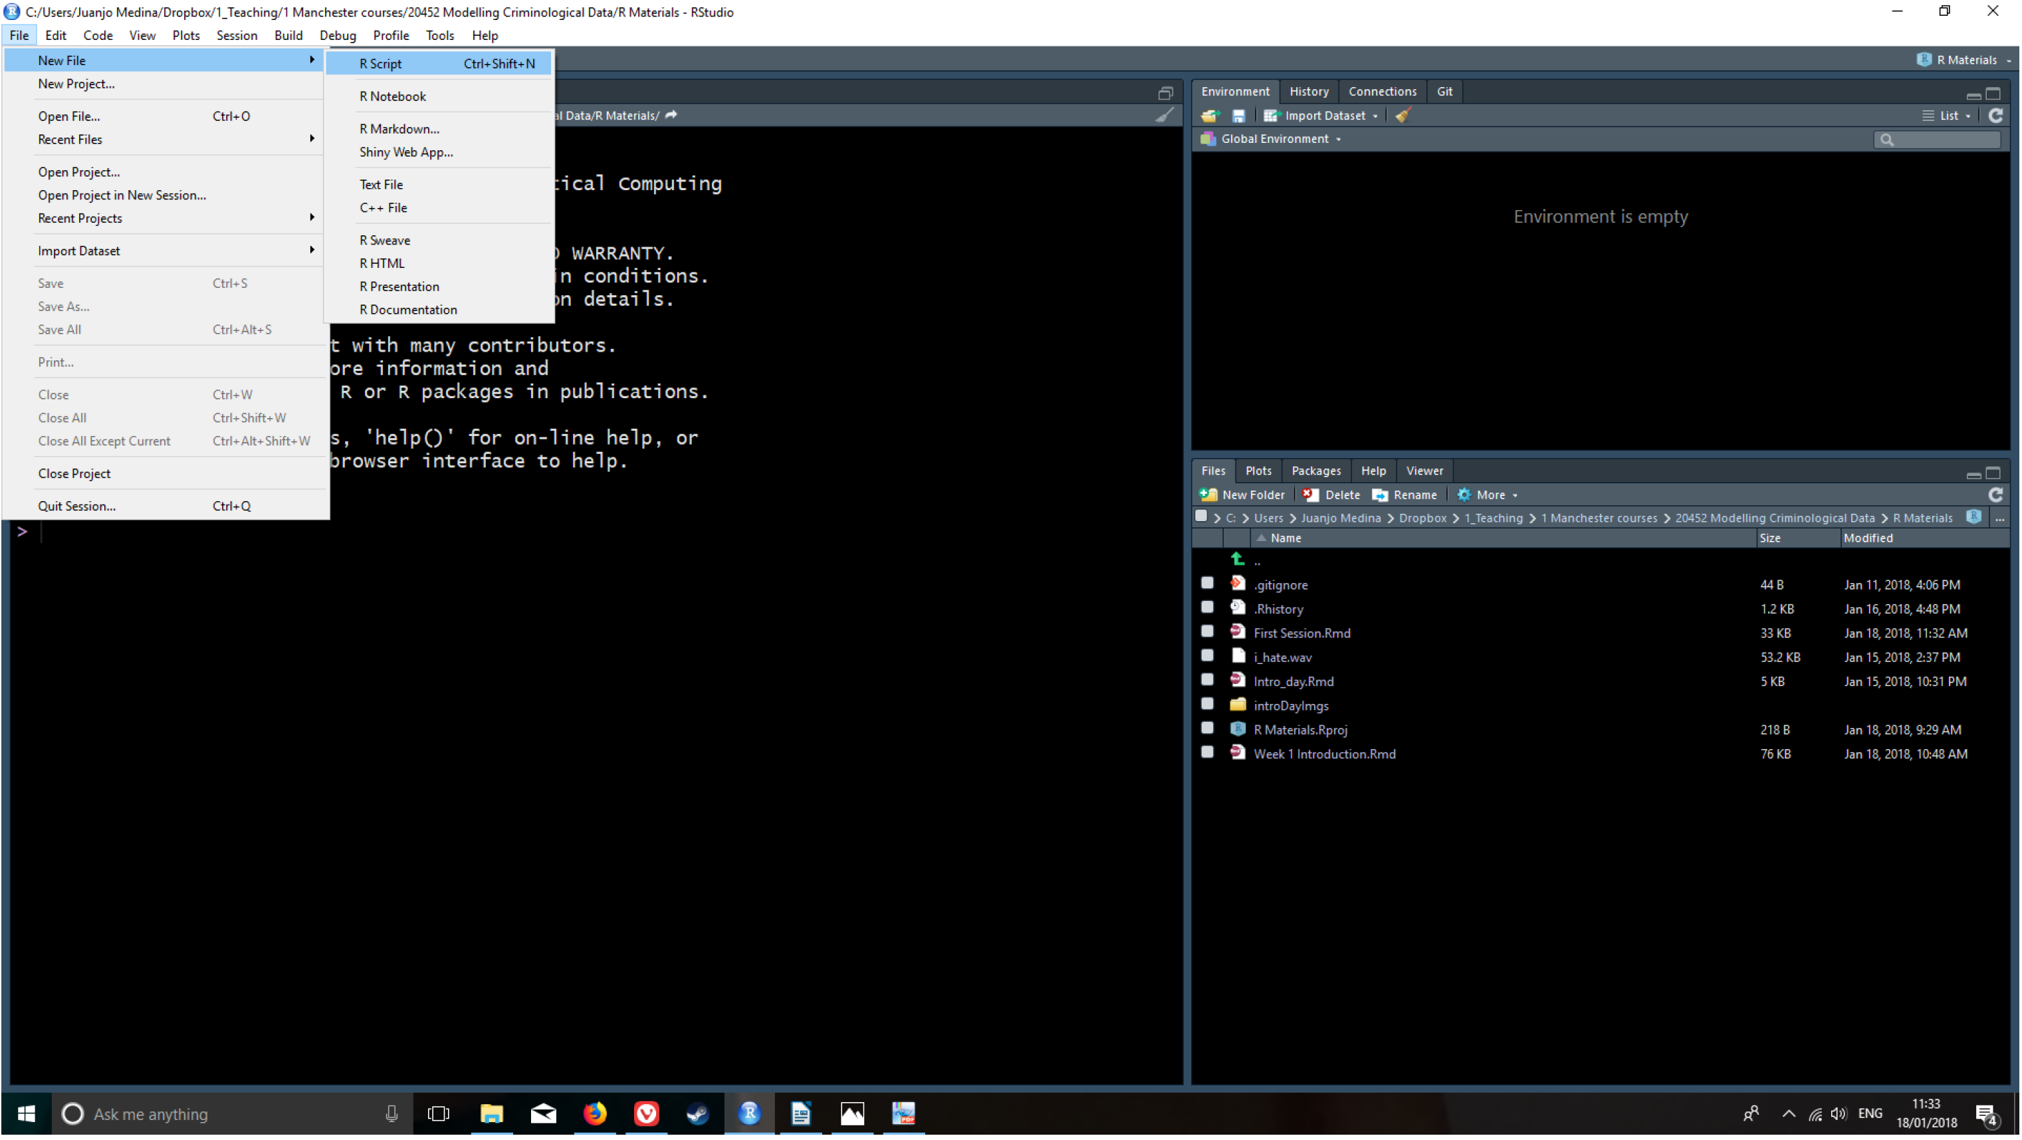2022x1140 pixels.
Task: Click the save workspace floppy icon
Action: click(1238, 116)
